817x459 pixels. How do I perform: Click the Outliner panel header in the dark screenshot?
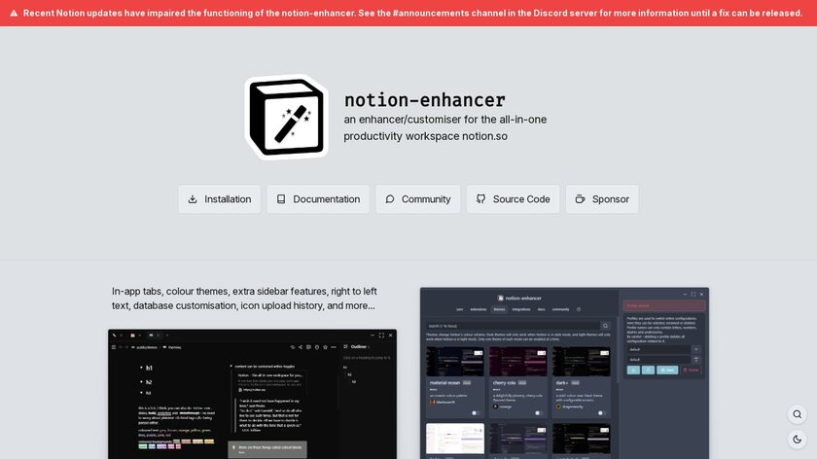click(357, 347)
